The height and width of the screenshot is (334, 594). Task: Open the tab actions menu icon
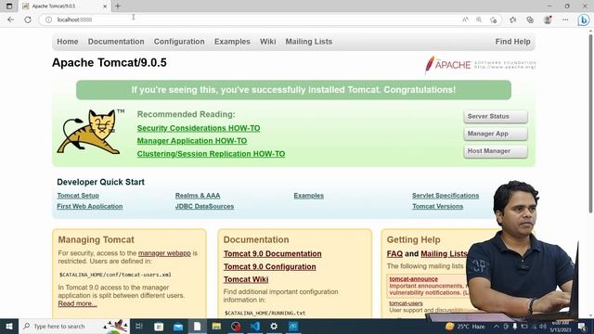(9, 6)
